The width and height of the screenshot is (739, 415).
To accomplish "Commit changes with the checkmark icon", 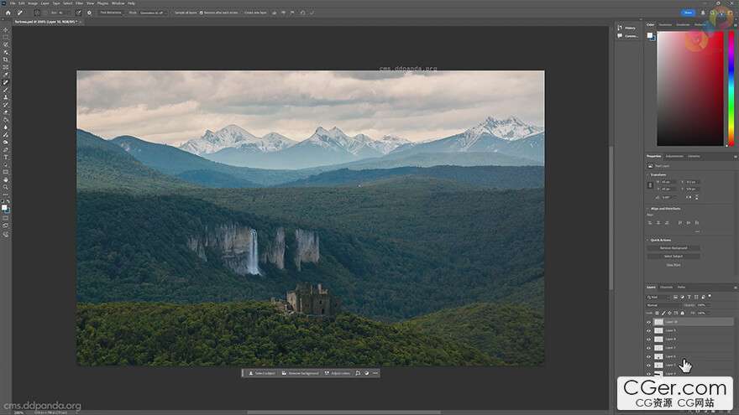I will point(312,13).
